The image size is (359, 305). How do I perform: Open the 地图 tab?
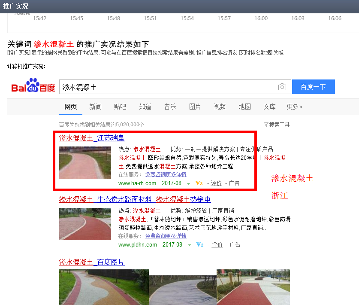tap(244, 107)
